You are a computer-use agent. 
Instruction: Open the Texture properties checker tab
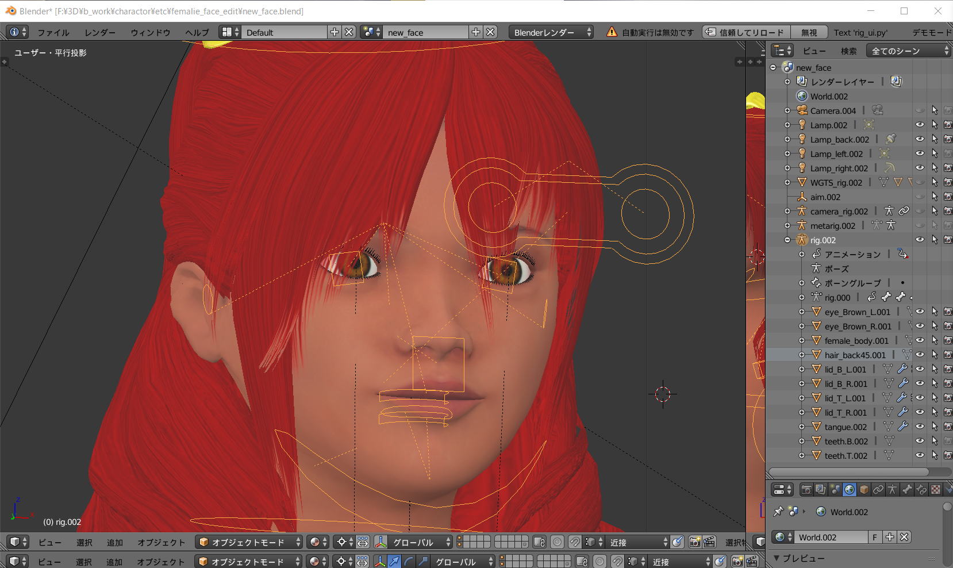point(936,490)
